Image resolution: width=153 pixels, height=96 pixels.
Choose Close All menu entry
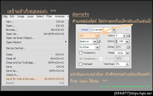point(35,58)
